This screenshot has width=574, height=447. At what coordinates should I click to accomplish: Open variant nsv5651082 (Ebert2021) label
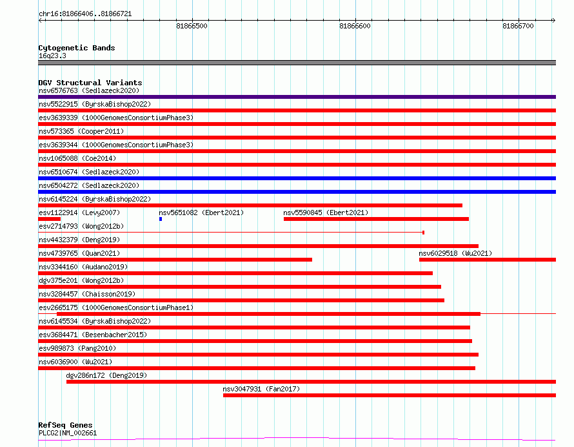tap(201, 213)
